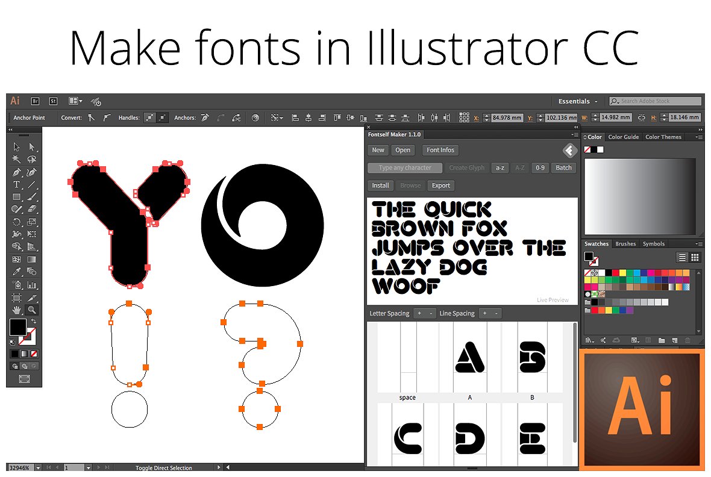The width and height of the screenshot is (711, 477).
Task: Expand the status bar options arrow
Action: pos(219,467)
